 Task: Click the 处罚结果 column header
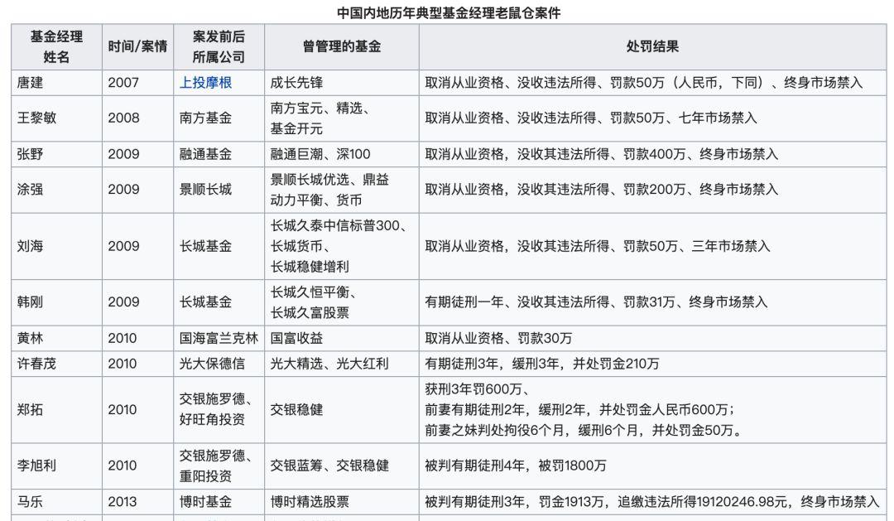tap(652, 46)
